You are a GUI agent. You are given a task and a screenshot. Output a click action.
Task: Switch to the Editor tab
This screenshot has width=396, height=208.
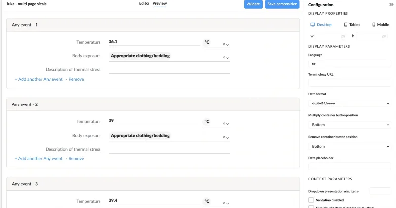click(x=144, y=4)
